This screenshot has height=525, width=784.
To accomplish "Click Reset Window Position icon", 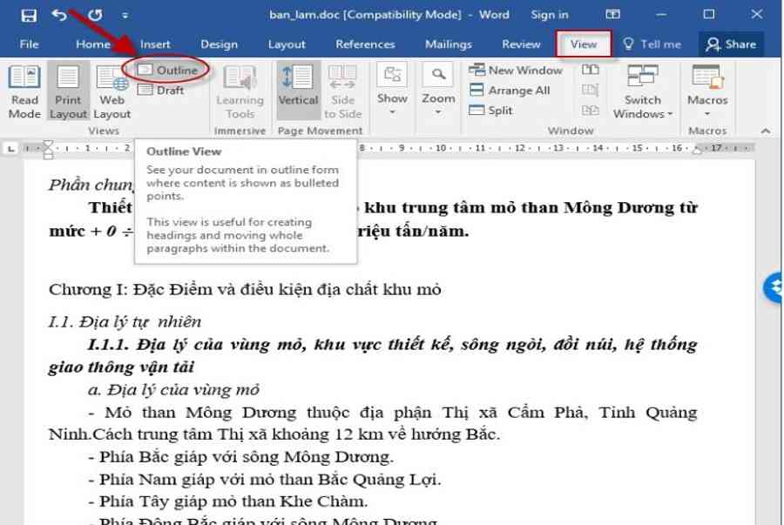I will click(590, 111).
